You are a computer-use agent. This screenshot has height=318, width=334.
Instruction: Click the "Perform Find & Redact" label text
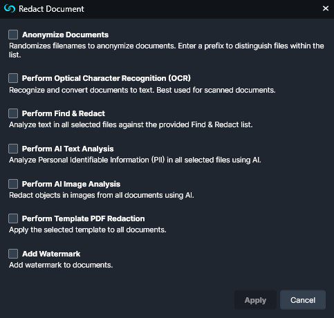coord(64,113)
